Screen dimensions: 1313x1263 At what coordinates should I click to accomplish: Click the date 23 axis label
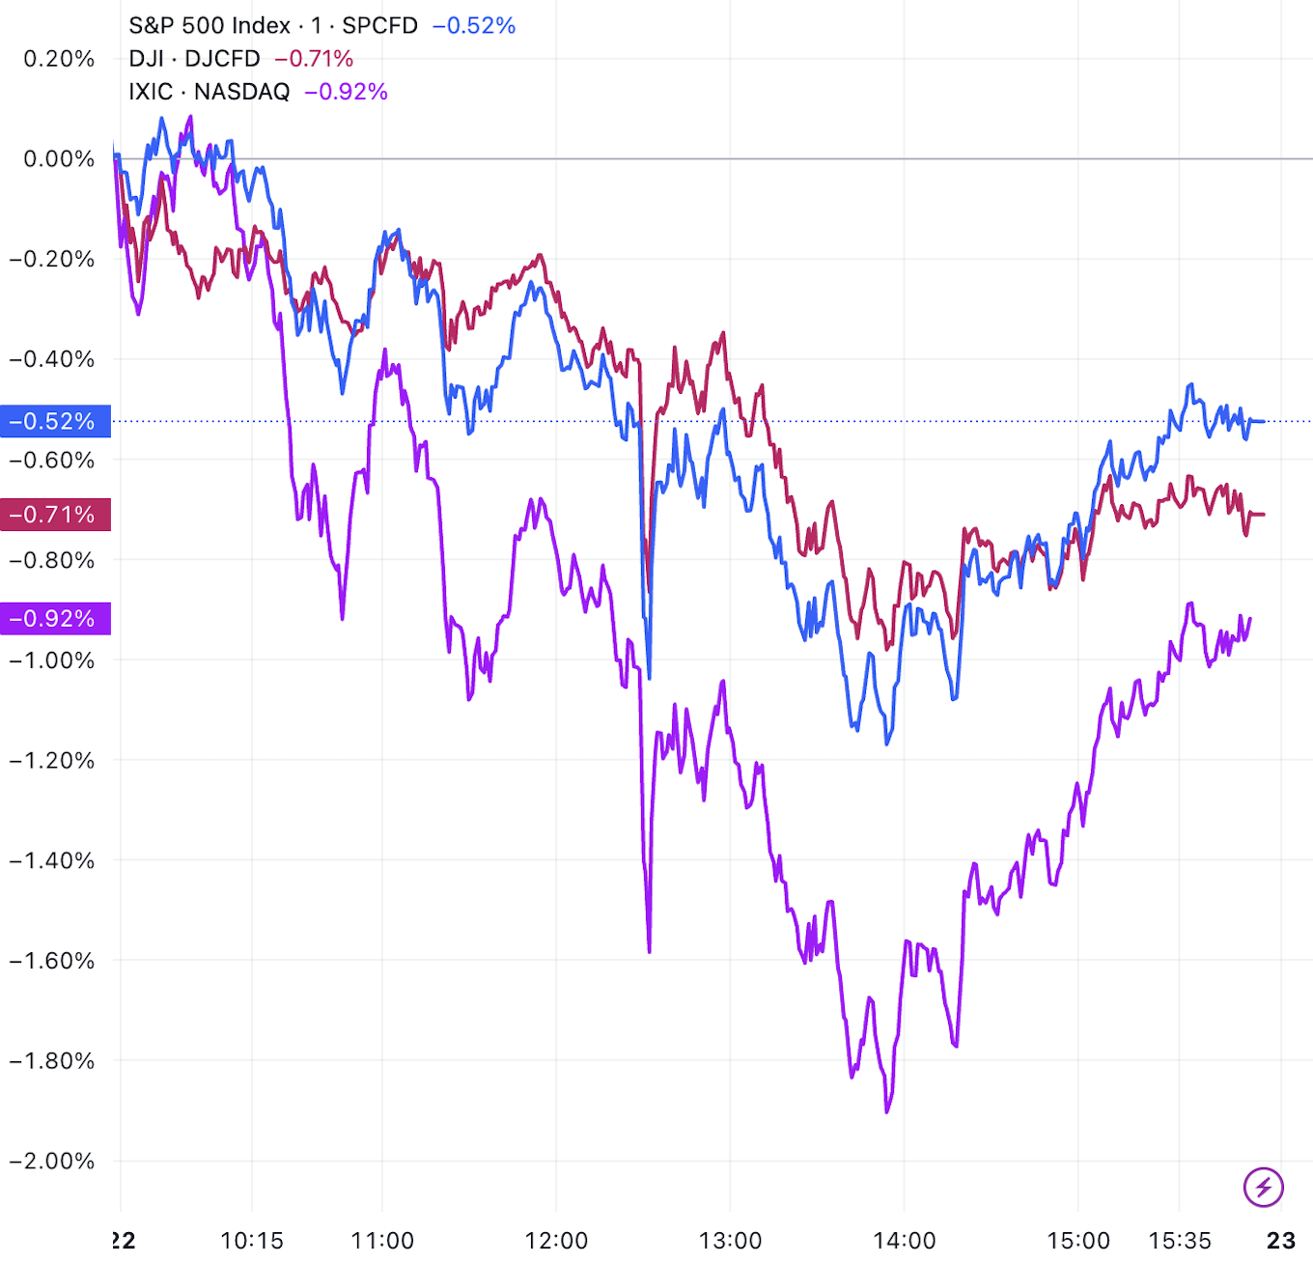(x=1281, y=1241)
